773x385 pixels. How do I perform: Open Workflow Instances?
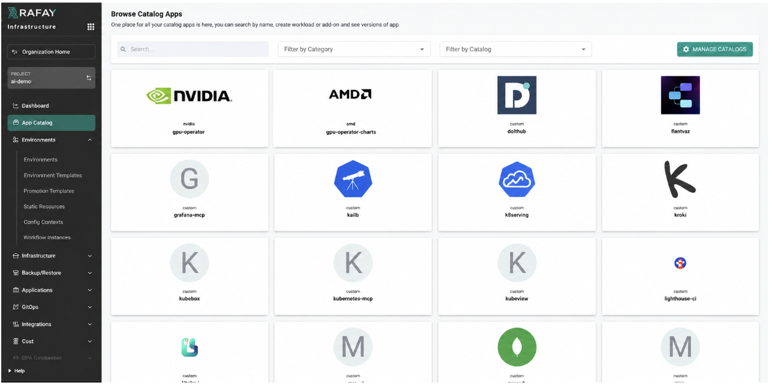(47, 237)
